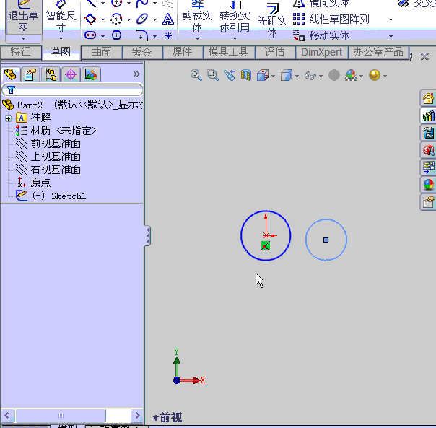The image size is (436, 428).
Task: Click the Previous View icon
Action: click(230, 75)
